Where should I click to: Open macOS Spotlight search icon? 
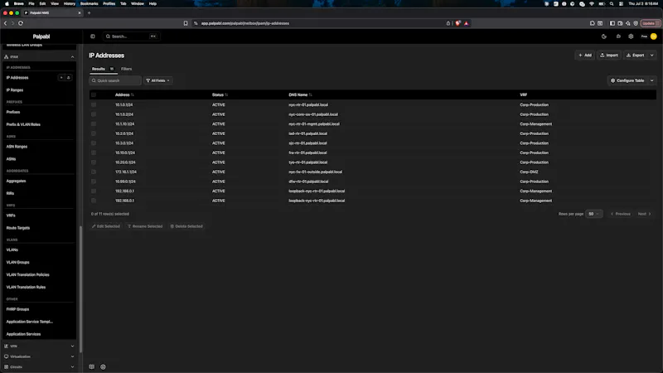(x=612, y=3)
